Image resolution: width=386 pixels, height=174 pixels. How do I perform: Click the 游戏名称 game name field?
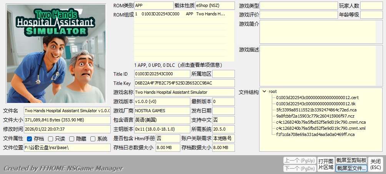pos(184,92)
